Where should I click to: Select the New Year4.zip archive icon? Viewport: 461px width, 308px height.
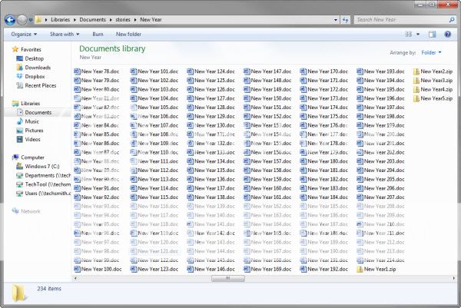(x=416, y=89)
